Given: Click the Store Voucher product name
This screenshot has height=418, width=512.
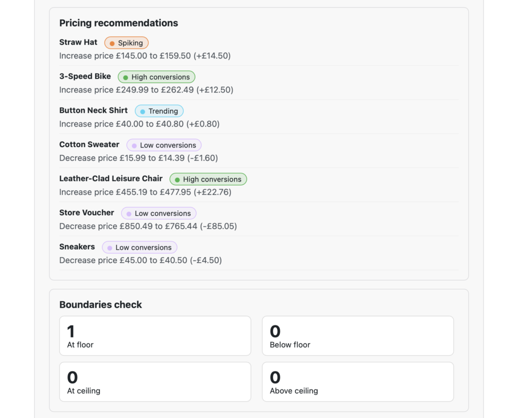Looking at the screenshot, I should point(86,212).
